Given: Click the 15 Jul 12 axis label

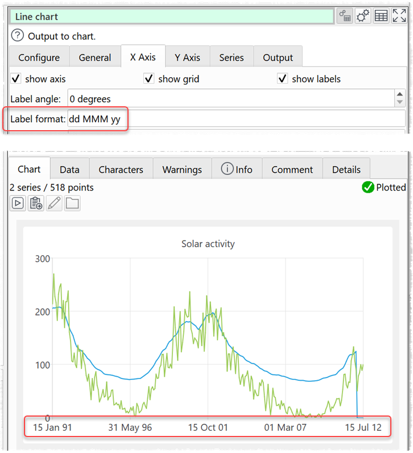Looking at the screenshot, I should pyautogui.click(x=364, y=427).
